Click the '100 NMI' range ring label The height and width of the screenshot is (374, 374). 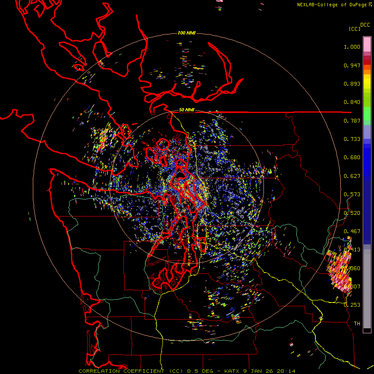(187, 33)
